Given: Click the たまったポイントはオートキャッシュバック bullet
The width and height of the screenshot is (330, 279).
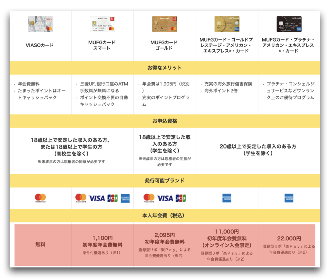Looking at the screenshot, I should (42, 94).
